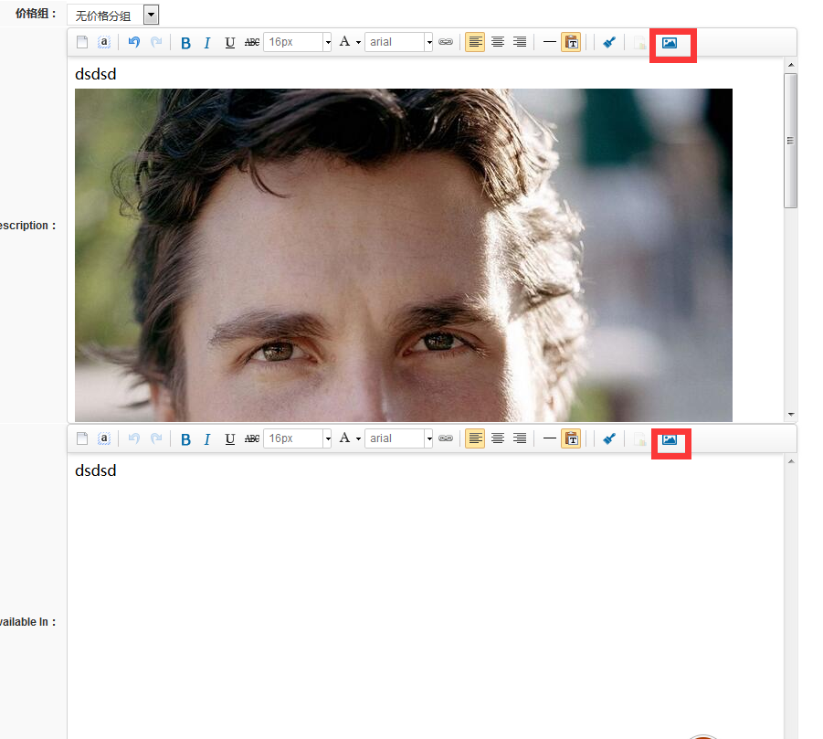Toggle Italic in Available In editor
The height and width of the screenshot is (739, 823).
pyautogui.click(x=207, y=438)
